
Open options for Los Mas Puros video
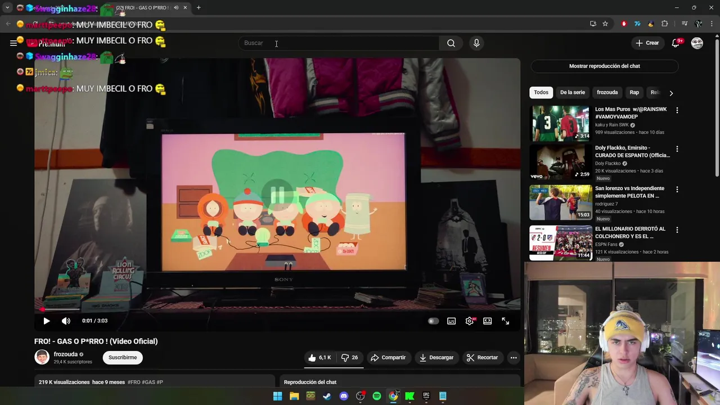point(677,110)
